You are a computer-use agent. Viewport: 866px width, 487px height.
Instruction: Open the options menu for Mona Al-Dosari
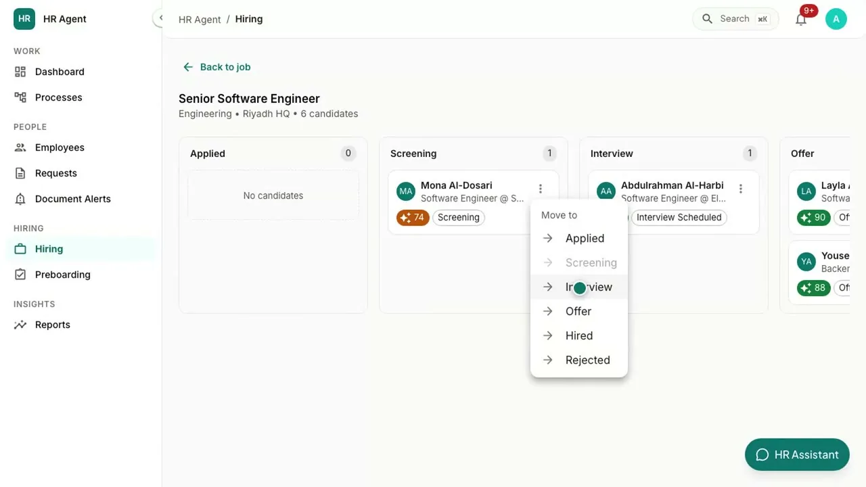click(540, 189)
